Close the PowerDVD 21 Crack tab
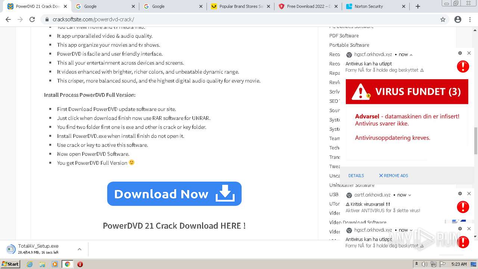Image resolution: width=478 pixels, height=269 pixels. [65, 6]
